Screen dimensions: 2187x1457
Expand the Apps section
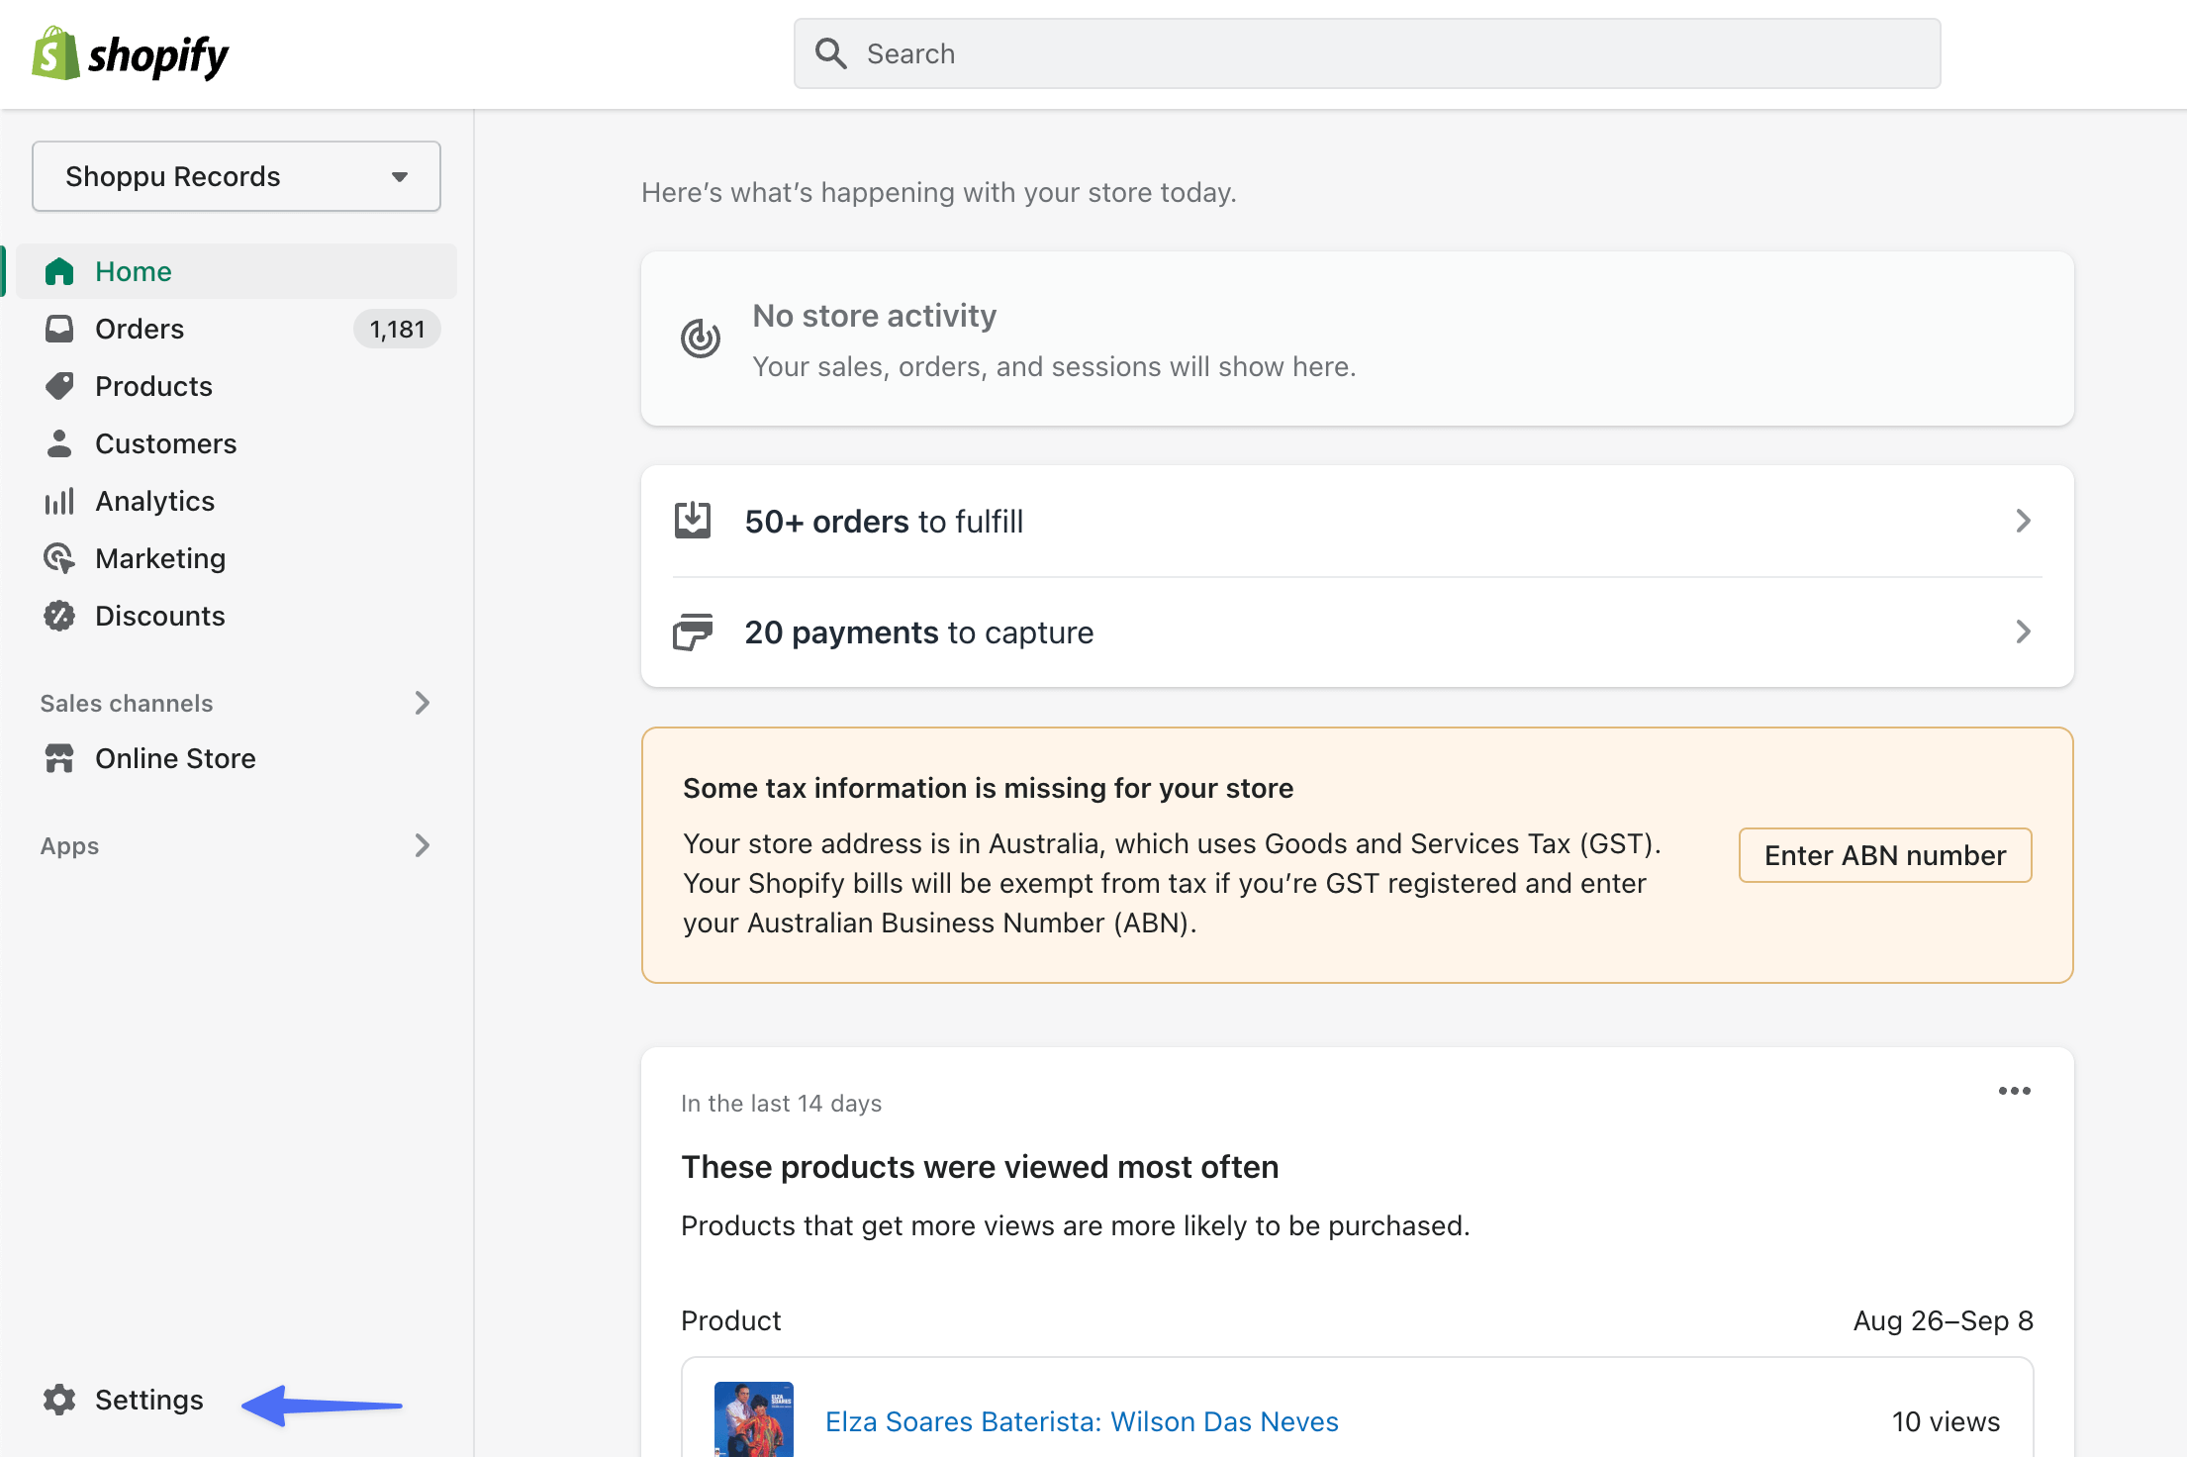(x=424, y=845)
